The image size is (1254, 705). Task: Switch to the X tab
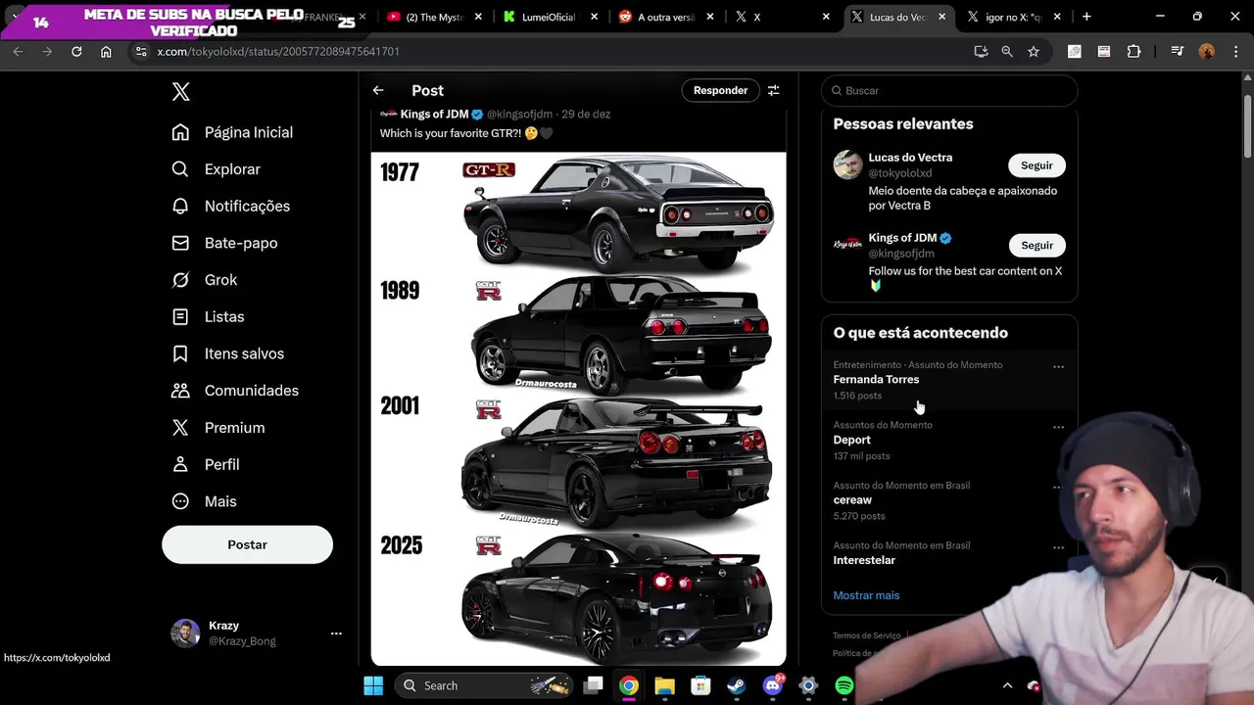click(x=781, y=17)
